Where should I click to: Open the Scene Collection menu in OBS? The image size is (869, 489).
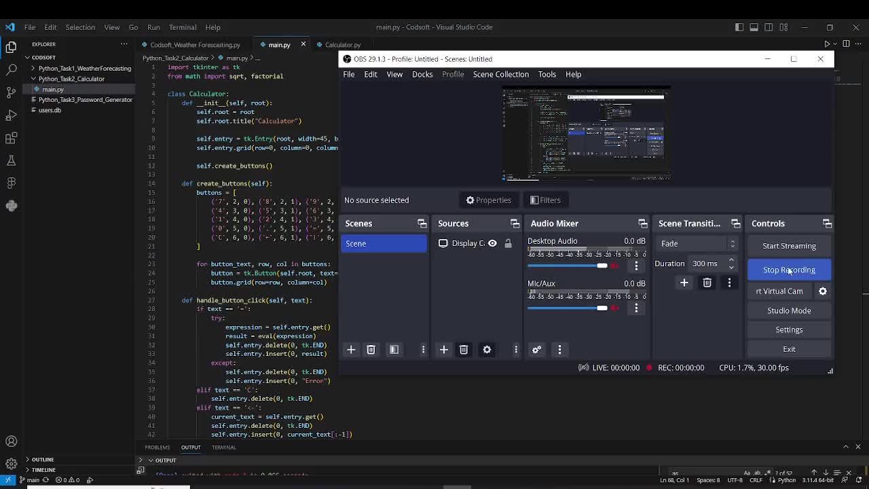pyautogui.click(x=500, y=75)
